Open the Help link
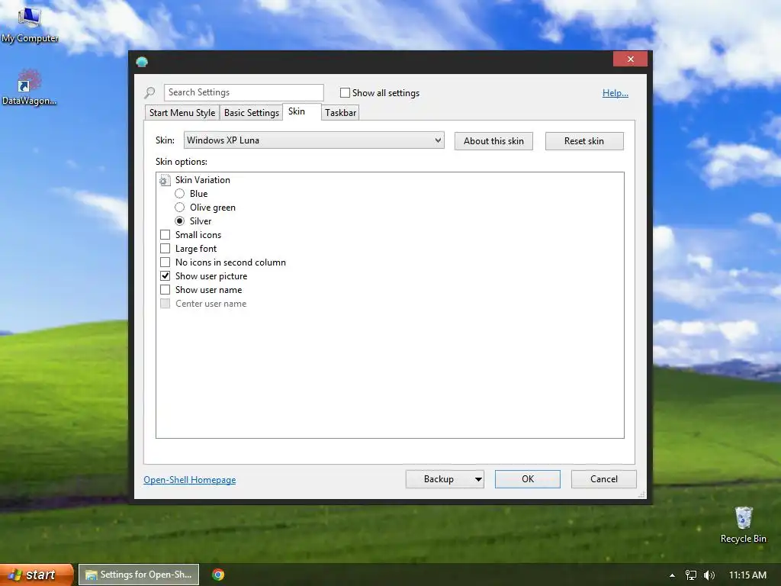 (x=615, y=93)
